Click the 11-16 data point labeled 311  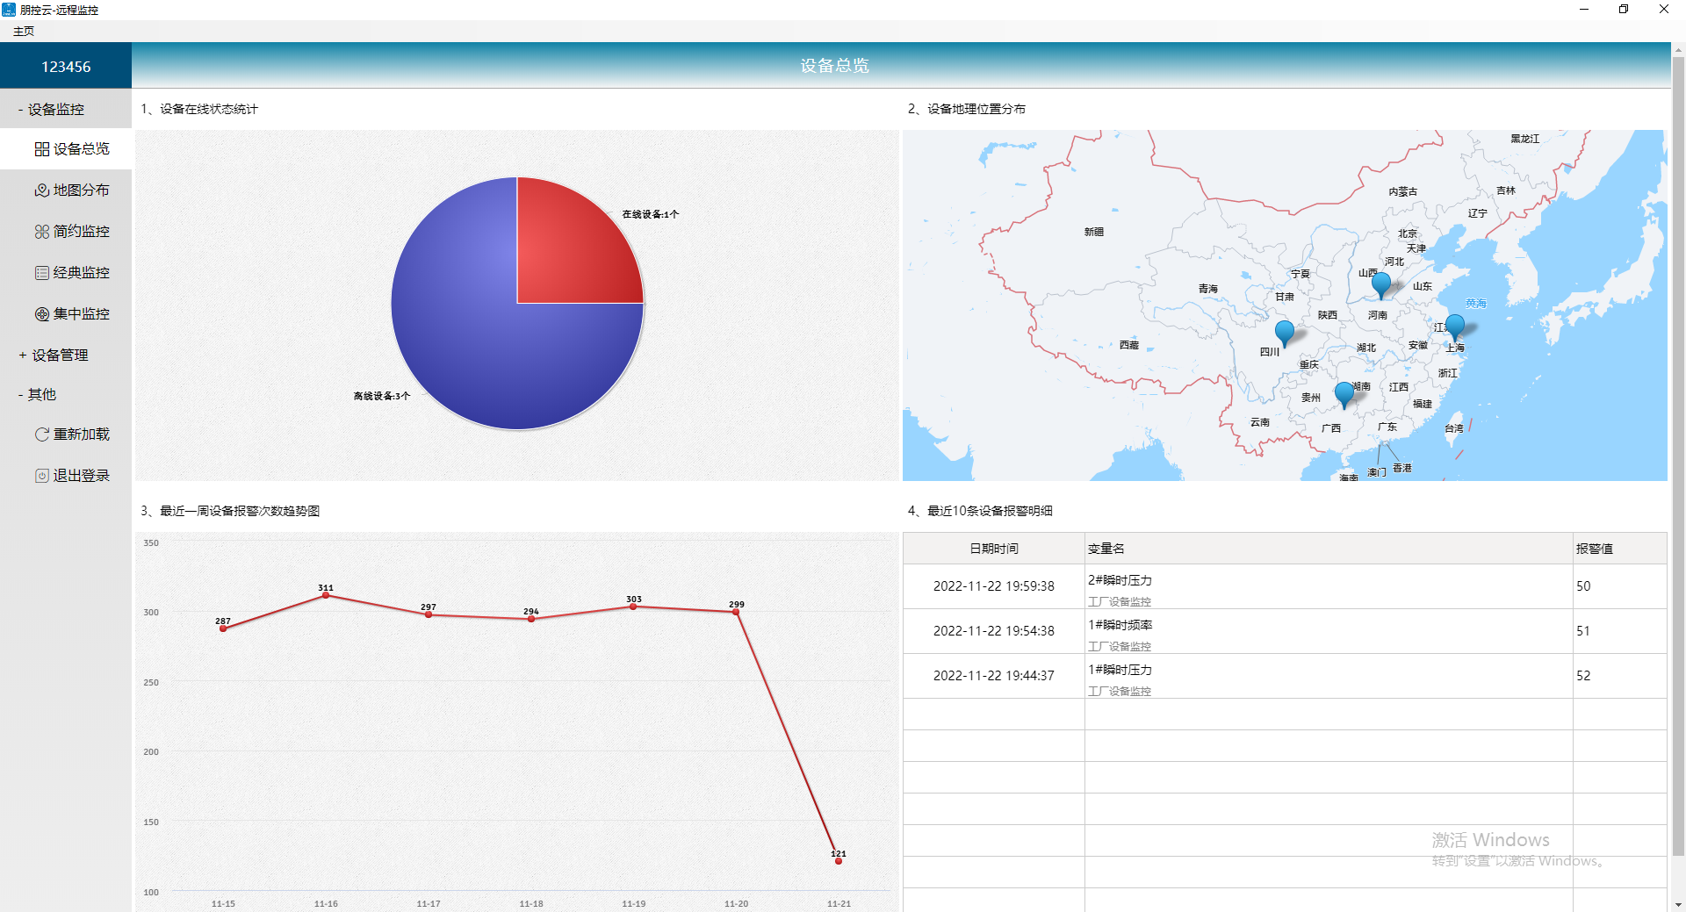(326, 595)
